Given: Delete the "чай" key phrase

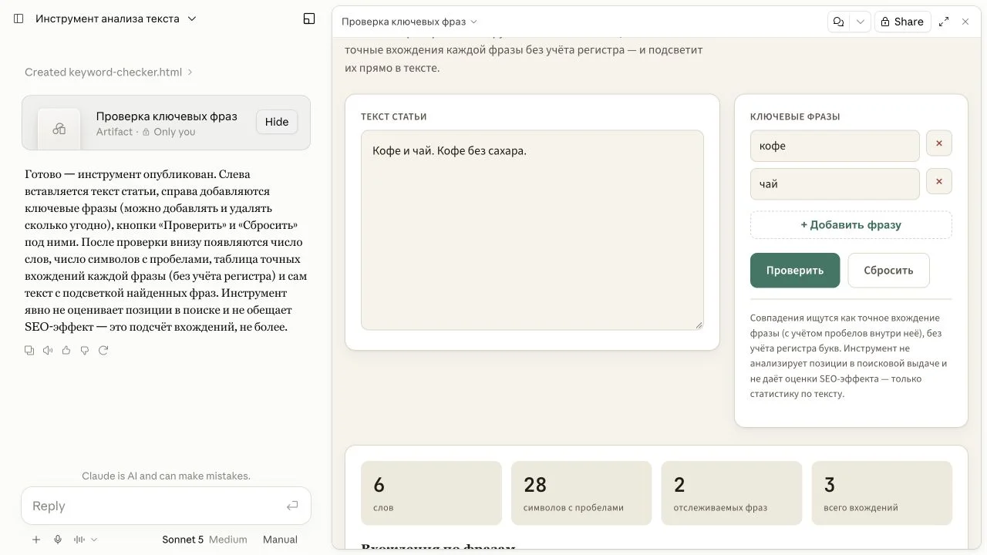Looking at the screenshot, I should pos(939,182).
